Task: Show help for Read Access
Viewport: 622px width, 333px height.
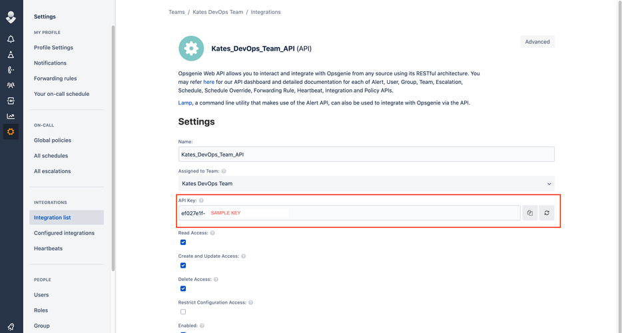Action: pos(212,233)
